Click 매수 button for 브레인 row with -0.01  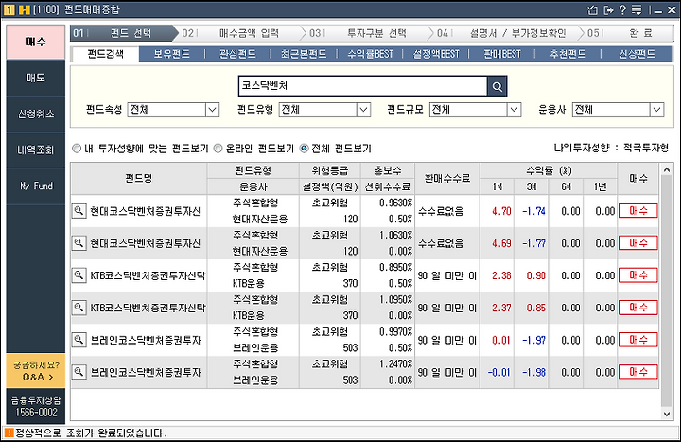click(x=638, y=372)
